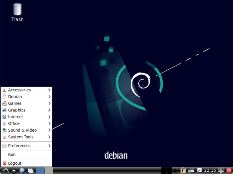Launch the file manager from the taskbar

[14, 170]
